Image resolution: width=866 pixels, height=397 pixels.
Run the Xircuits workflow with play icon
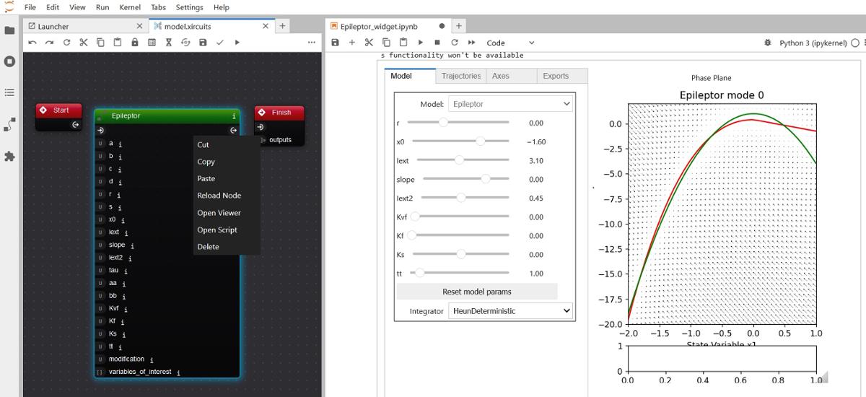click(237, 43)
